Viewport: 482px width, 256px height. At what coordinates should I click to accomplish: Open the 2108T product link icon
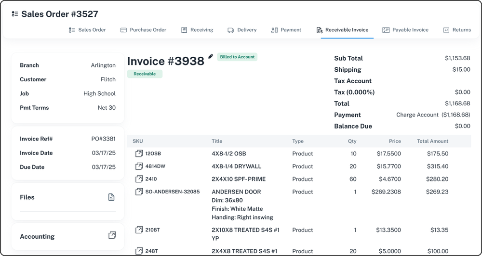(139, 230)
